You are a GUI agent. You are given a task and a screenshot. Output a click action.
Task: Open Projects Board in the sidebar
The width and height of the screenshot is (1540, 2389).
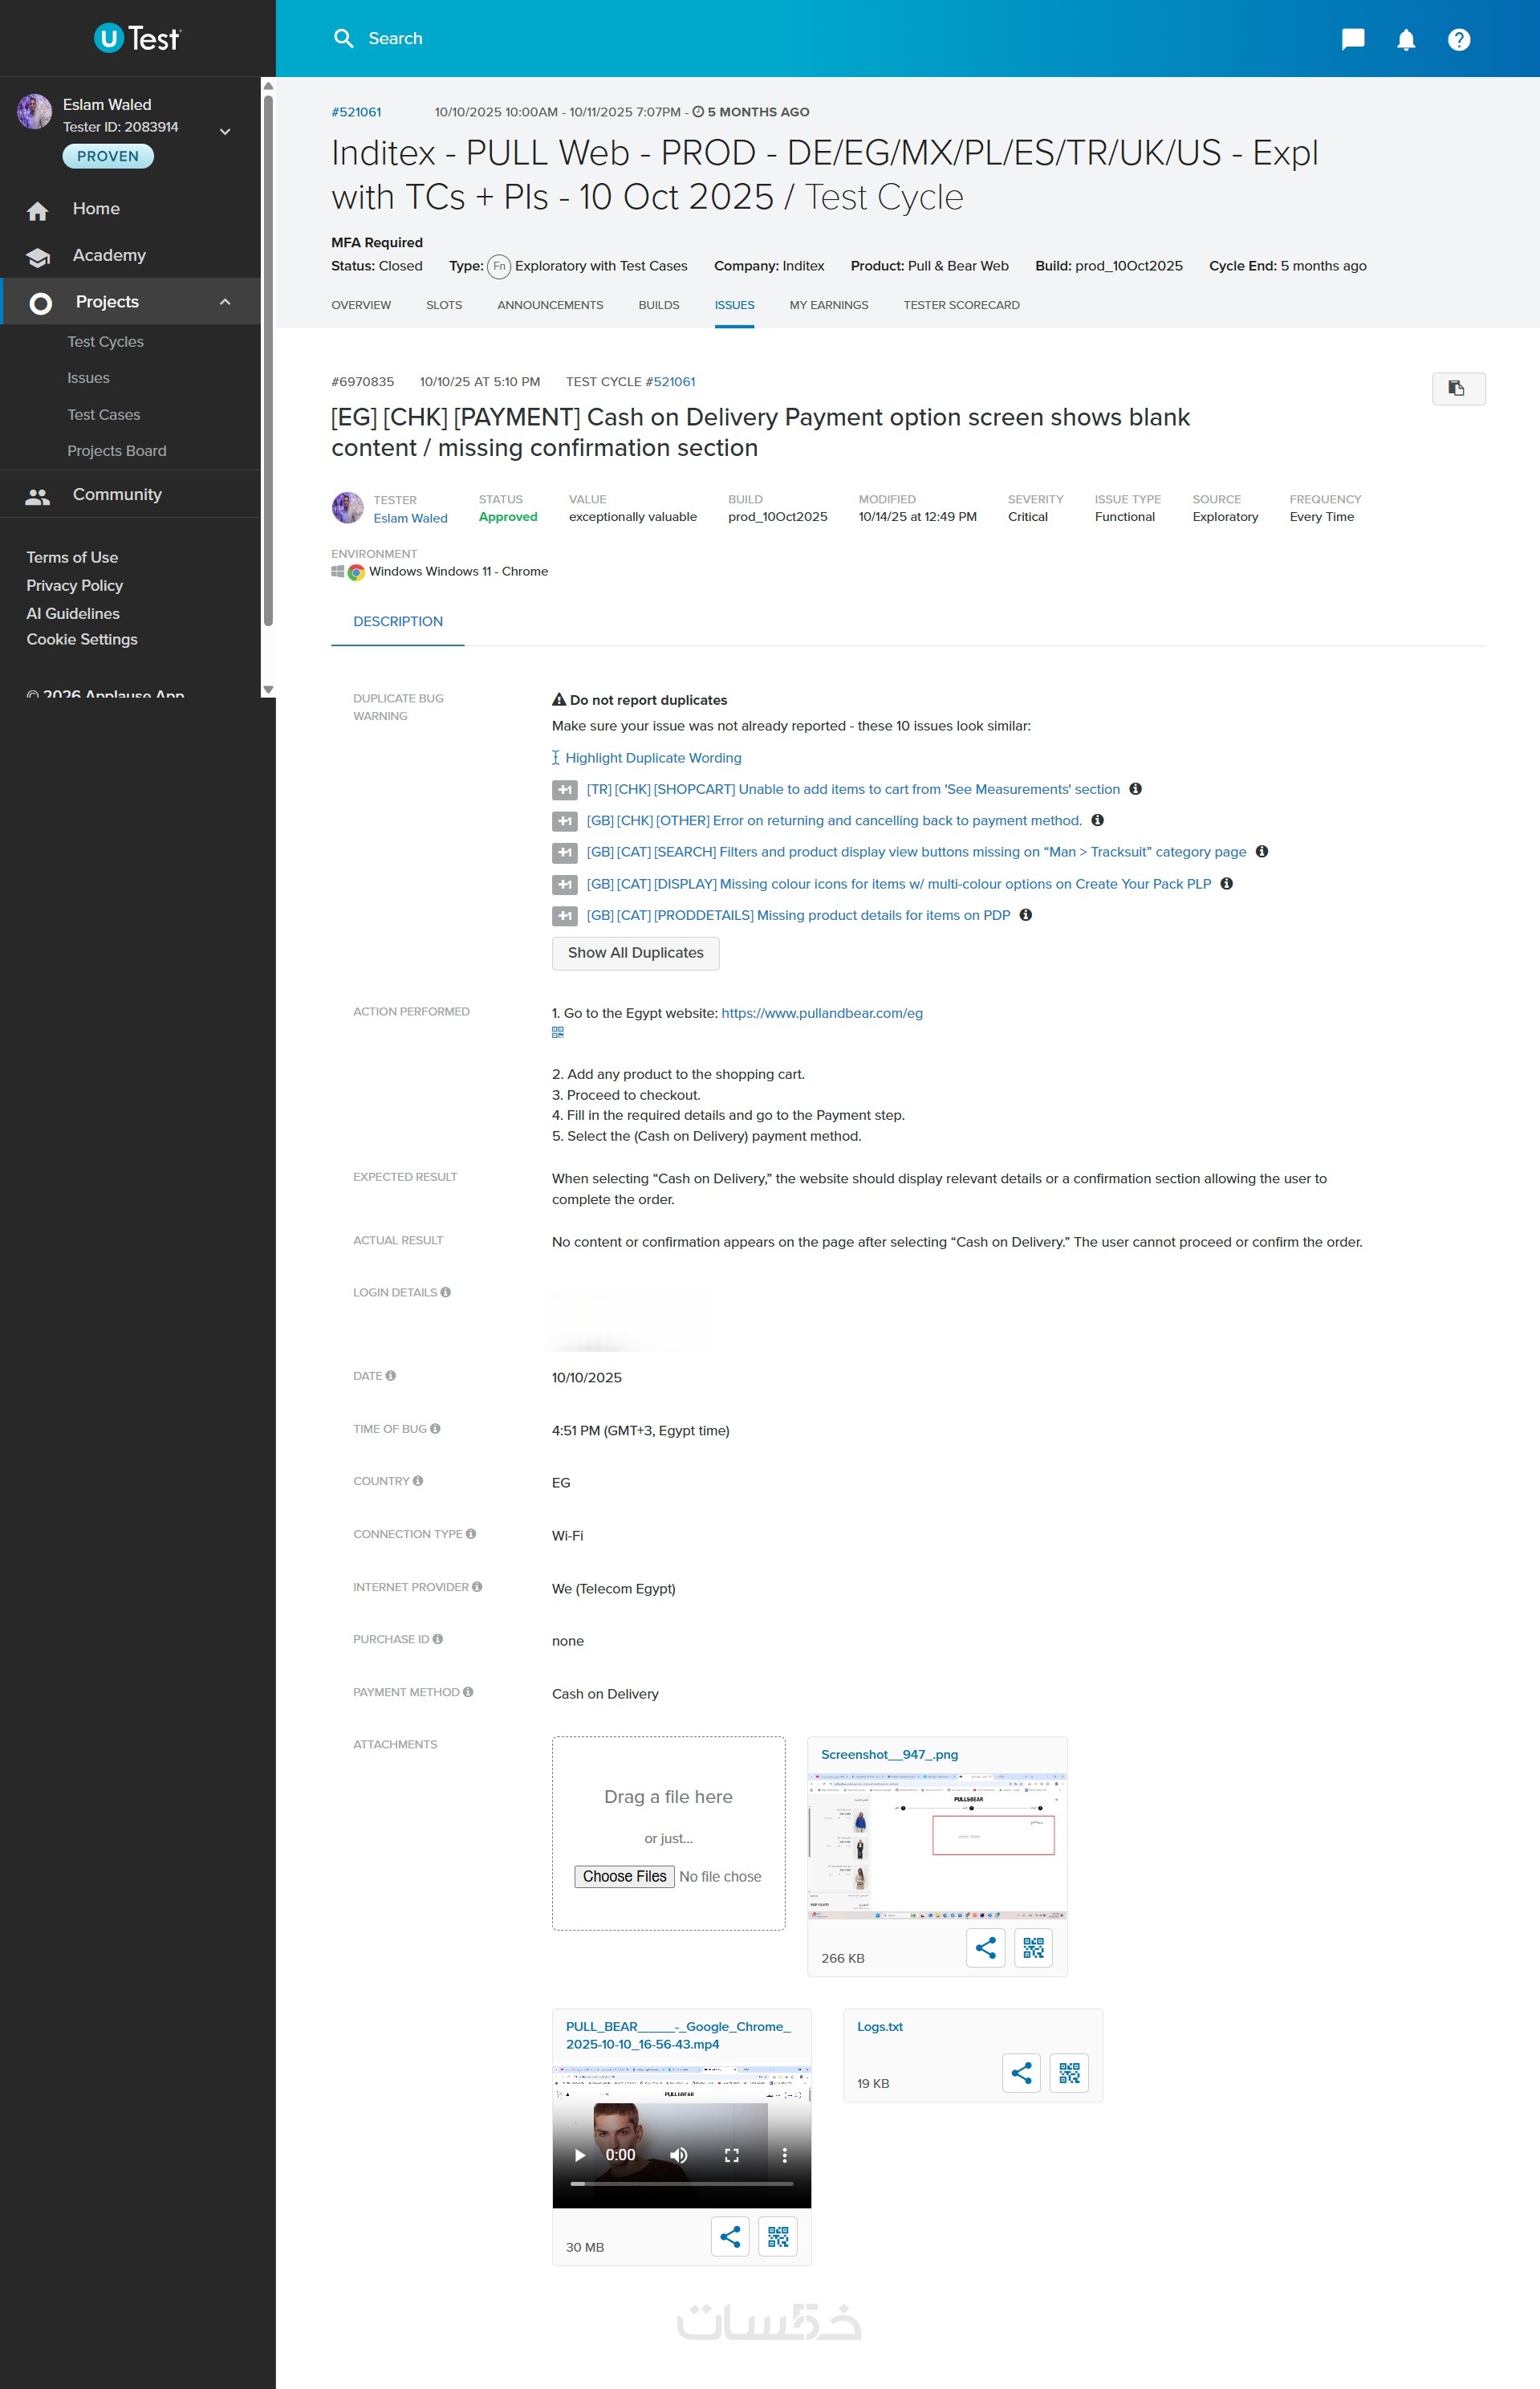tap(117, 451)
